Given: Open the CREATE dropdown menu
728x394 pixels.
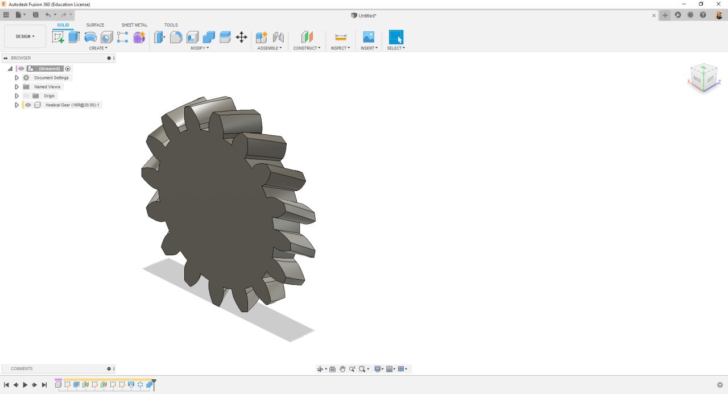Looking at the screenshot, I should [98, 48].
